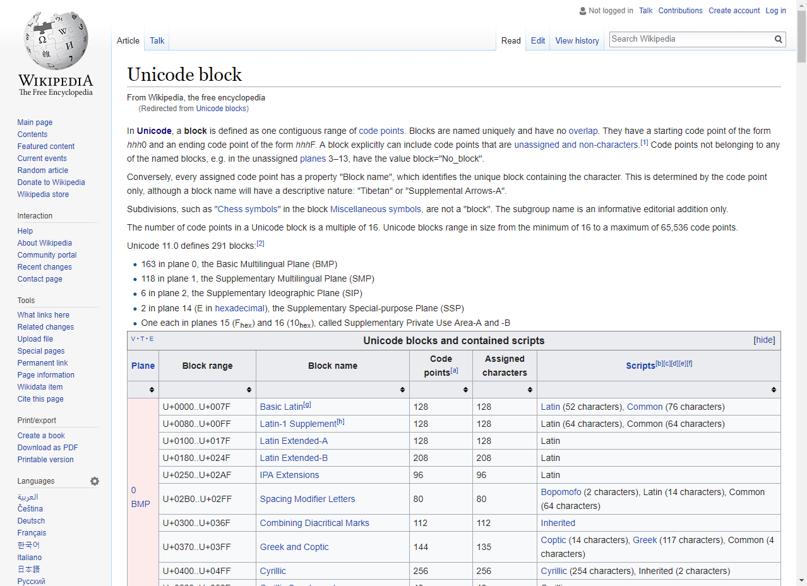The image size is (807, 586).
Task: Click Donate to Wikipedia
Action: [x=51, y=182]
